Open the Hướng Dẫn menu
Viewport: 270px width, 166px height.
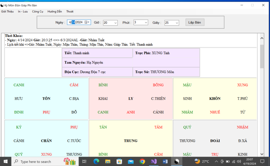[x=55, y=12]
